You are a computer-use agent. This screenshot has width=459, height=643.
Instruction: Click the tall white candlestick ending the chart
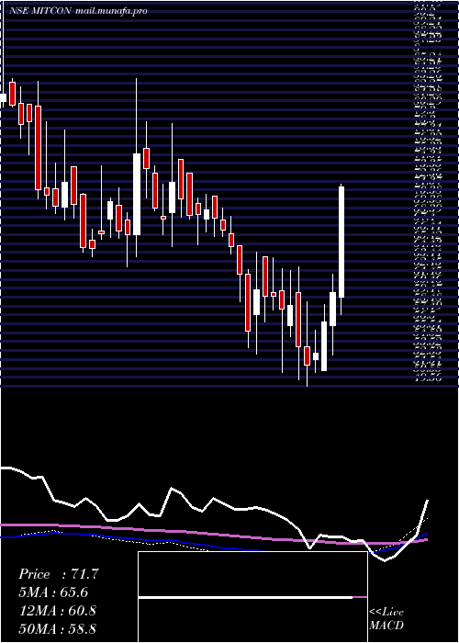(341, 242)
